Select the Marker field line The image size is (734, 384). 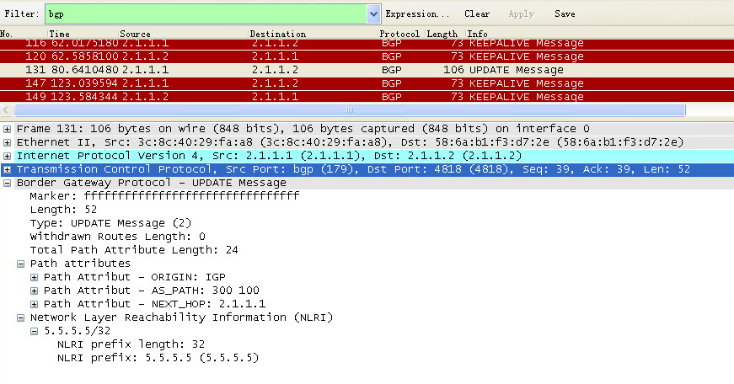(x=164, y=196)
